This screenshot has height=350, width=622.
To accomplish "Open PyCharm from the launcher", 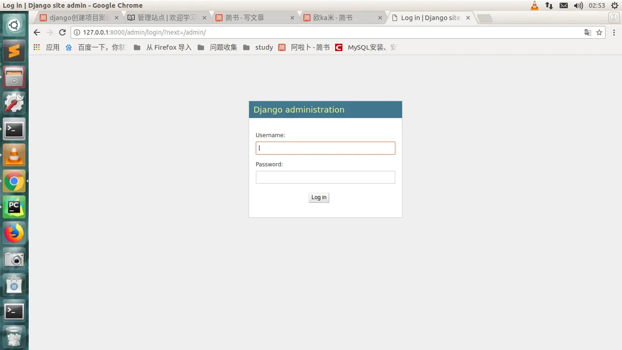I will 14,207.
